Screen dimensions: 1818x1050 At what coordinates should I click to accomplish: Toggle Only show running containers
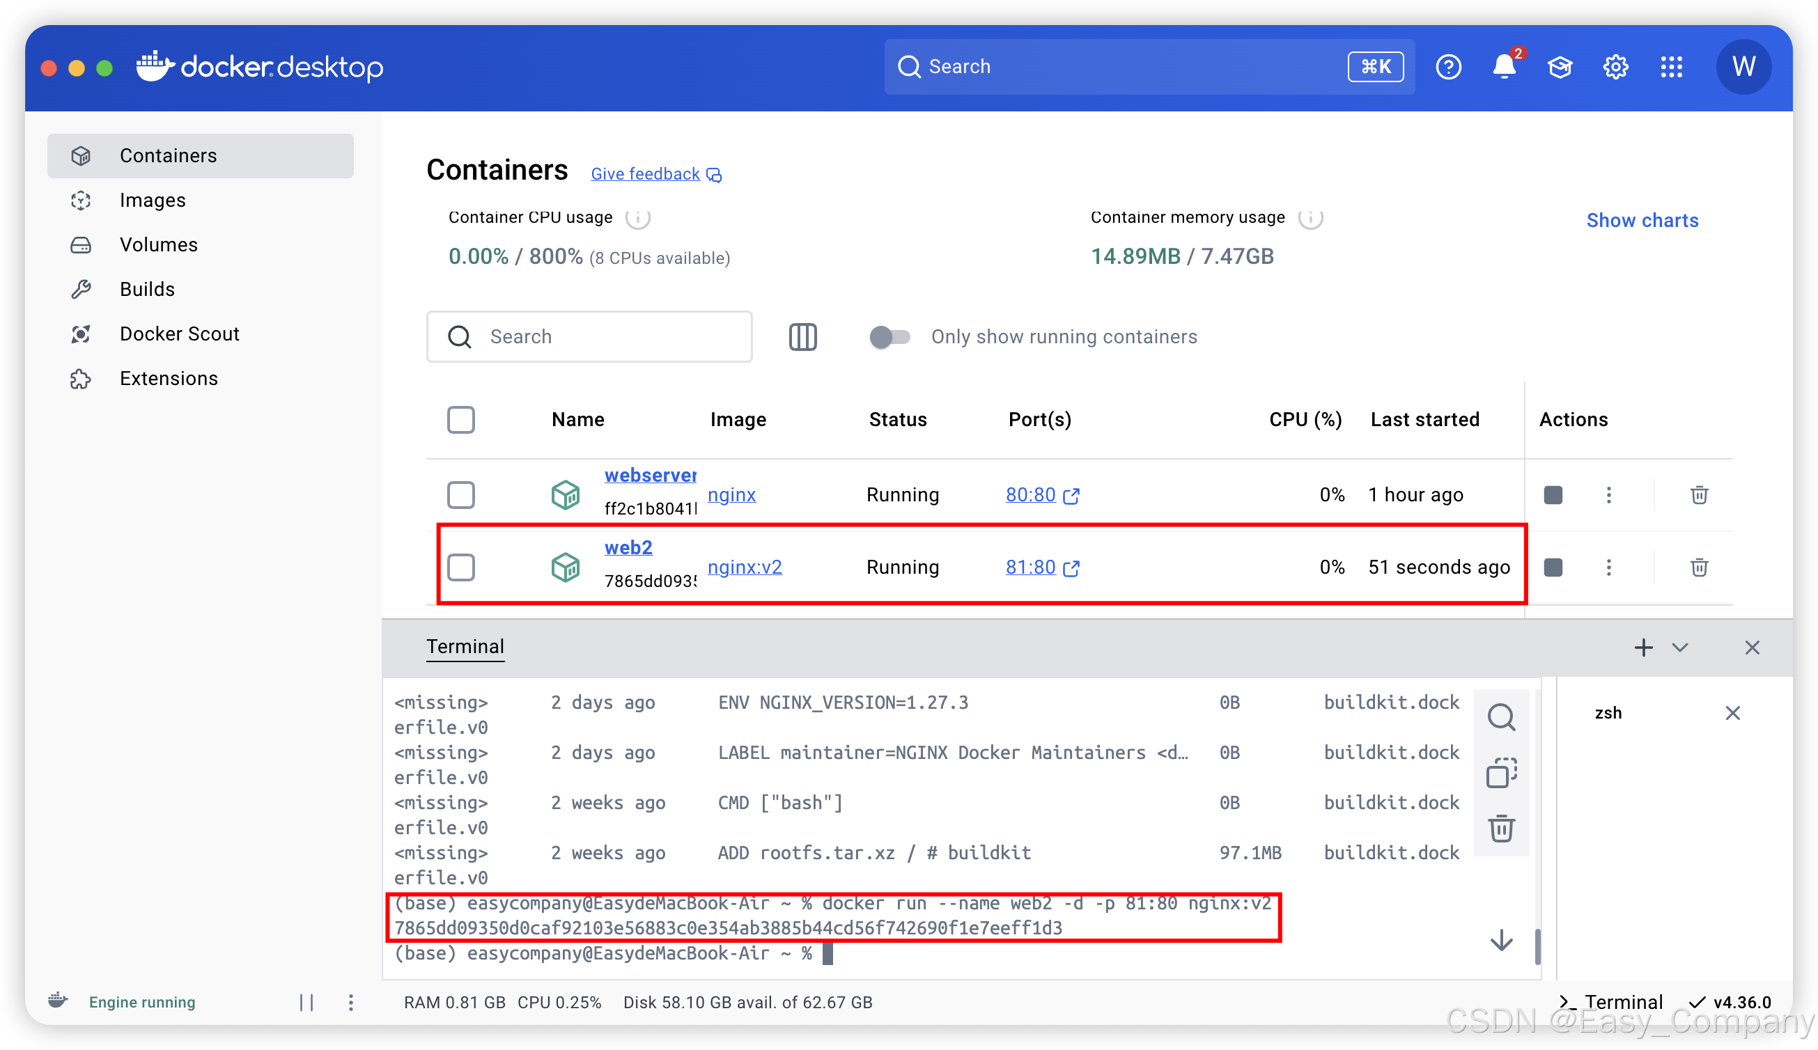pyautogui.click(x=889, y=337)
